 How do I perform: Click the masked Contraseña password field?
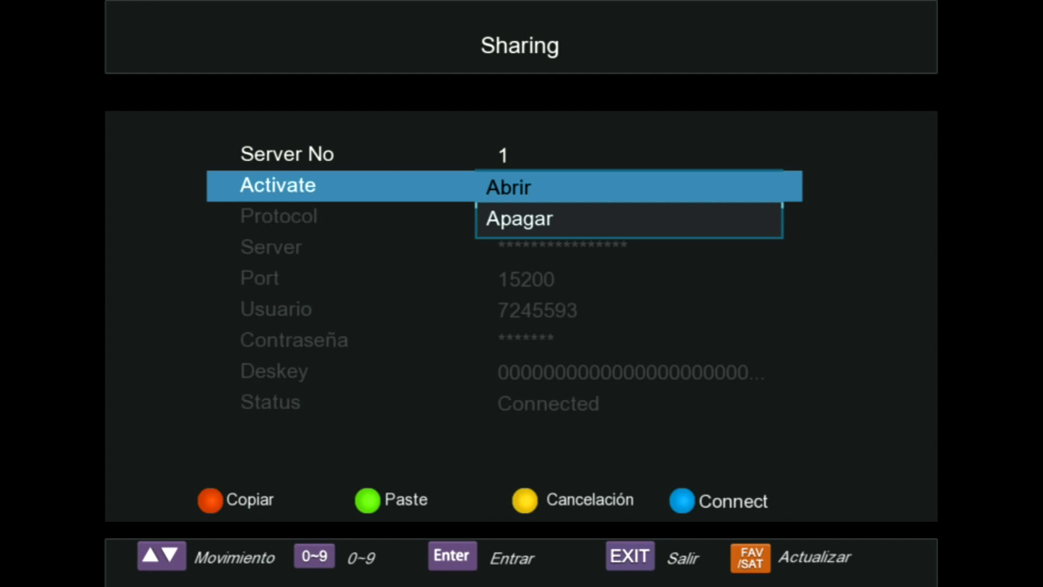click(x=526, y=339)
